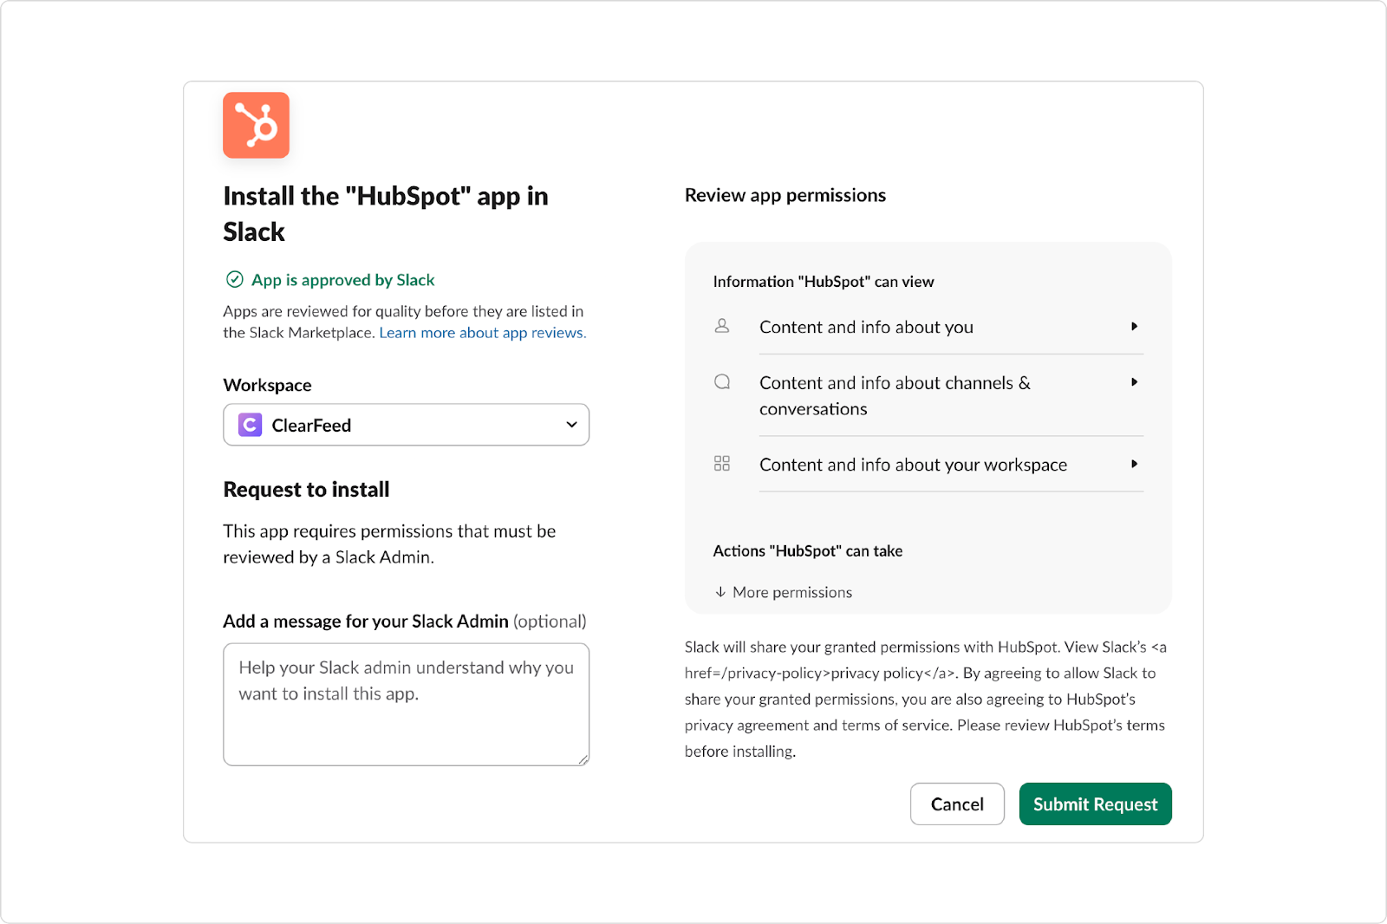Open the Workspace dropdown chevron

[x=571, y=425]
